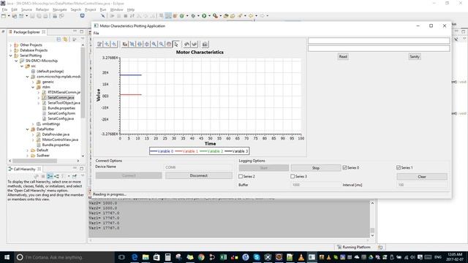Screen dimensions: 468x263
Task: Click the Task View taskbar icon
Action: [121, 257]
